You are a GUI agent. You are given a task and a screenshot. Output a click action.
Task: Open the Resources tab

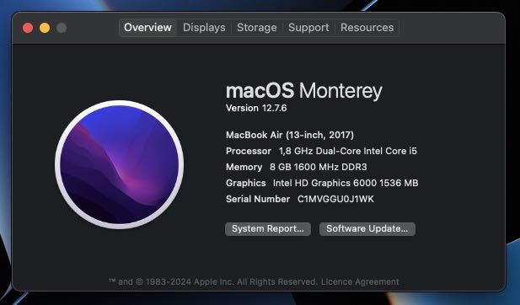[367, 28]
